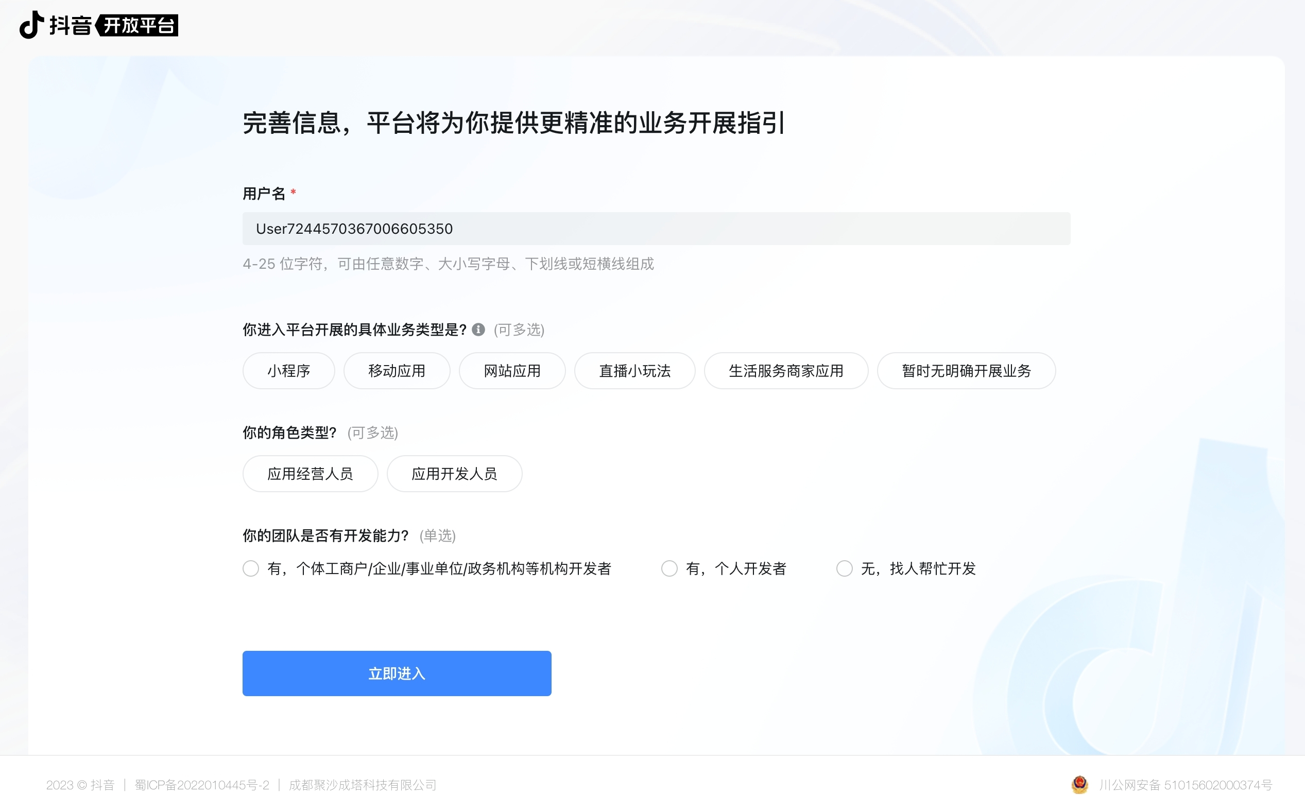1305x795 pixels.
Task: Click the police badge icon in footer
Action: pos(1079,784)
